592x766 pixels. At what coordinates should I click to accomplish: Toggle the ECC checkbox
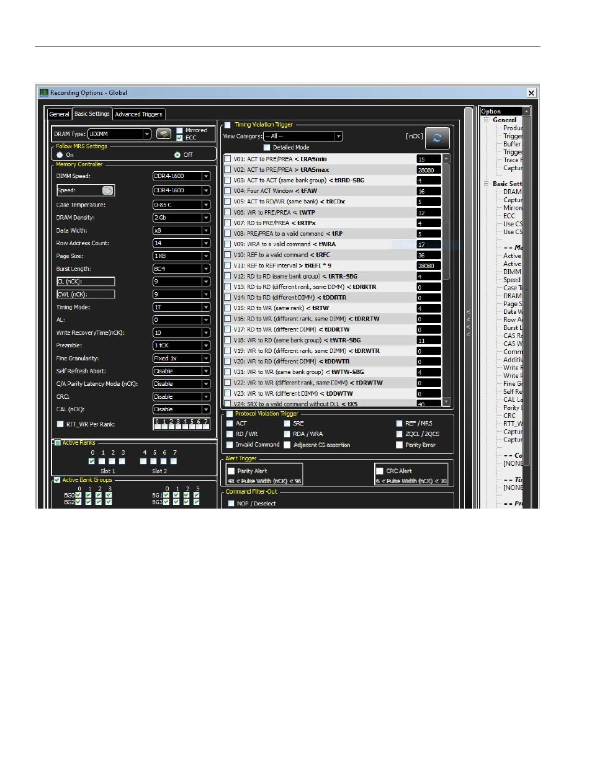[179, 138]
